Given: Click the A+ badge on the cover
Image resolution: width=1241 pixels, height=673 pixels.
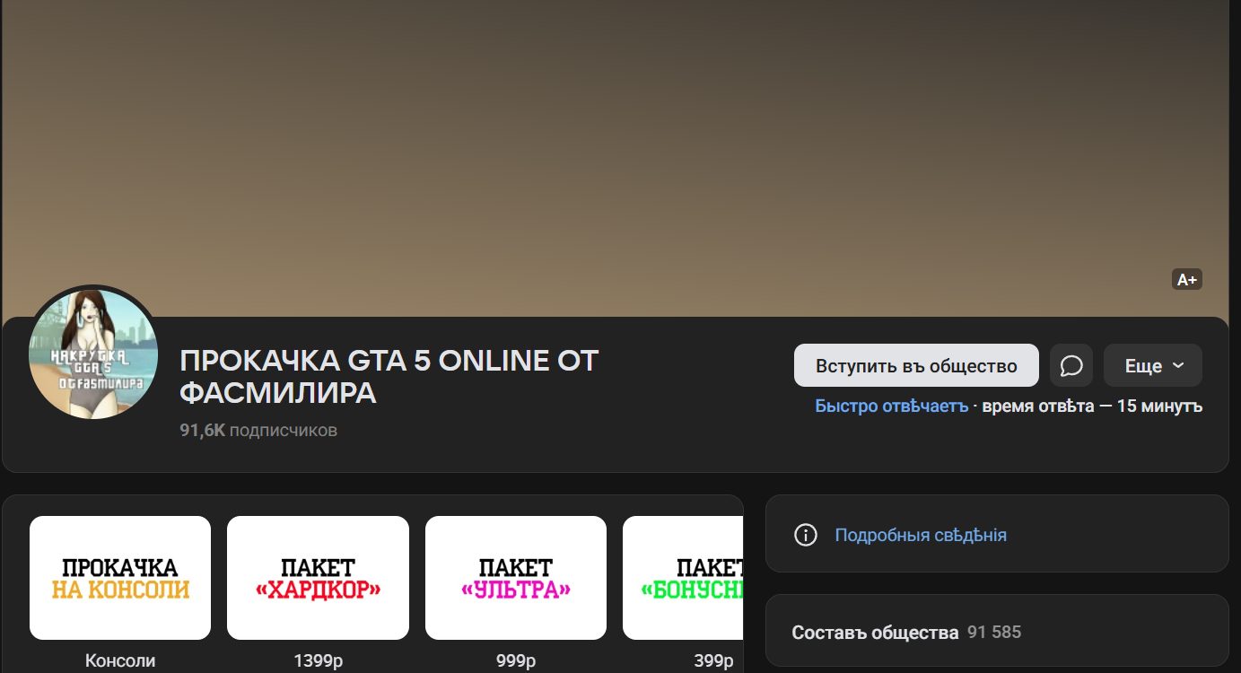Looking at the screenshot, I should point(1186,279).
